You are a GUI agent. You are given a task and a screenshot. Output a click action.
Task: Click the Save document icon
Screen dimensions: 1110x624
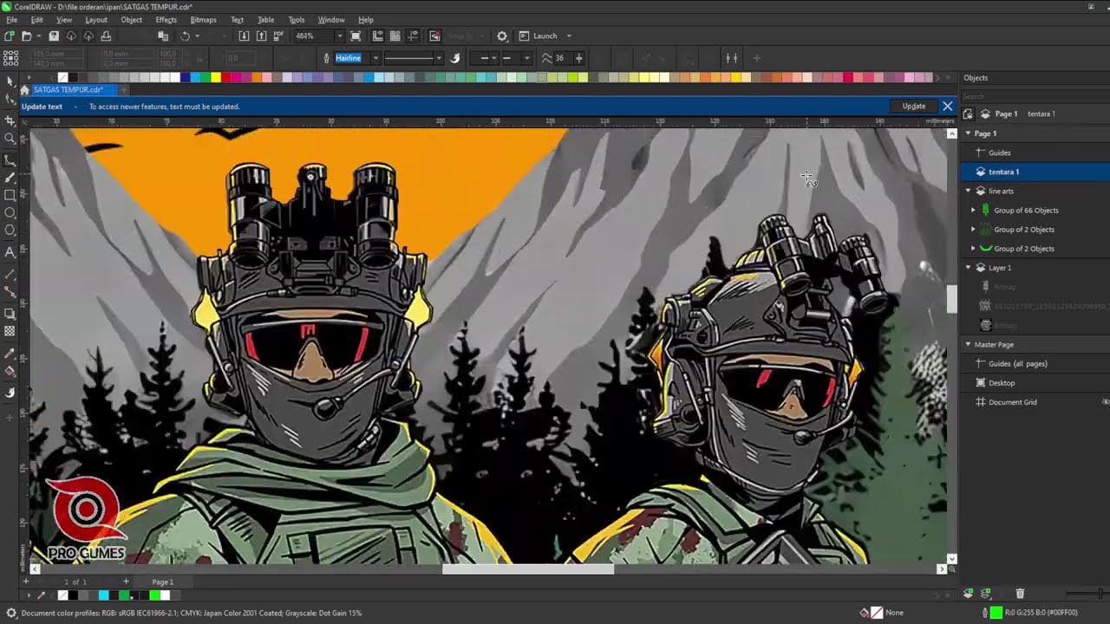pyautogui.click(x=54, y=36)
